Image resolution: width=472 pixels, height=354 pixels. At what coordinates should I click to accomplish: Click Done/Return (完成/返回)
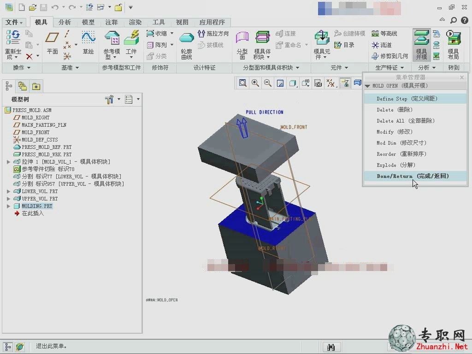click(x=415, y=176)
